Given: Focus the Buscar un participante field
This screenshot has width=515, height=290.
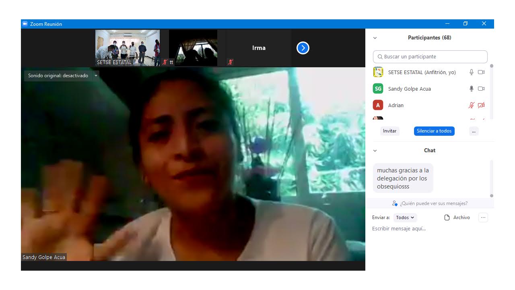Looking at the screenshot, I should click(x=430, y=57).
